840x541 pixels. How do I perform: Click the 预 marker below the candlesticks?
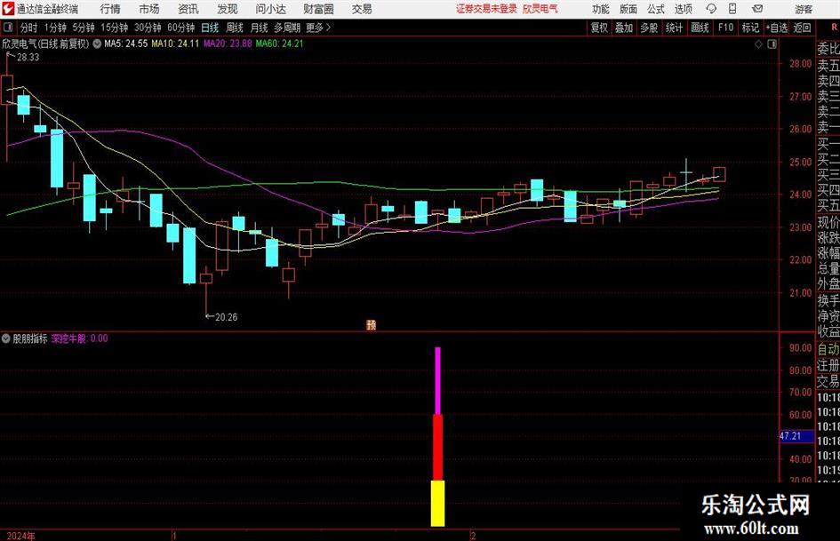[x=371, y=324]
